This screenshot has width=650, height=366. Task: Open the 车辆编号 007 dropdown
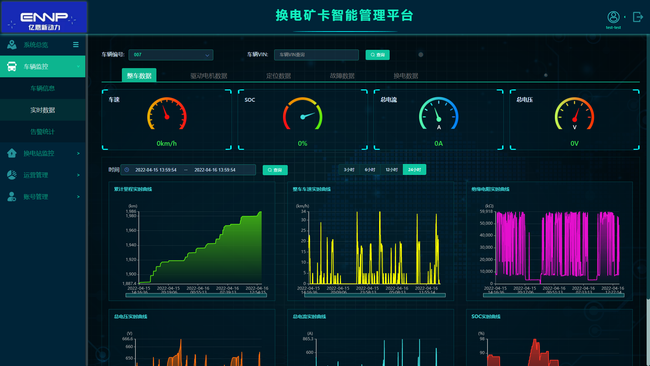[171, 55]
